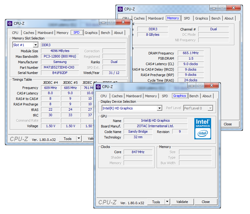Expand the Perf Level 0 dropdown
This screenshot has width=250, height=214.
pyautogui.click(x=210, y=108)
